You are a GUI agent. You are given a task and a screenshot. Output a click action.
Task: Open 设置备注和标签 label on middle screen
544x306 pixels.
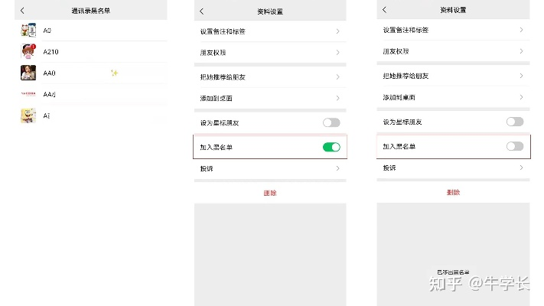[223, 31]
